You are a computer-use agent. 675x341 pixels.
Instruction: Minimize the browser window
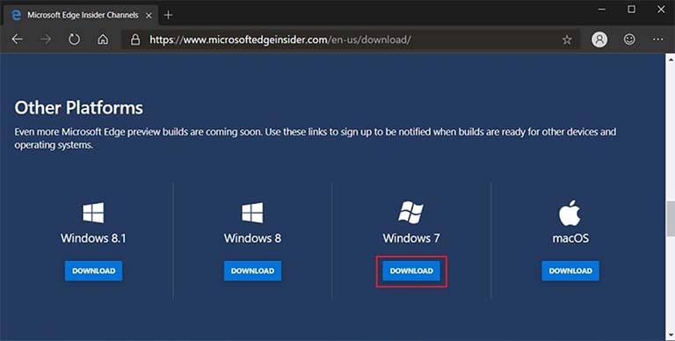[602, 9]
